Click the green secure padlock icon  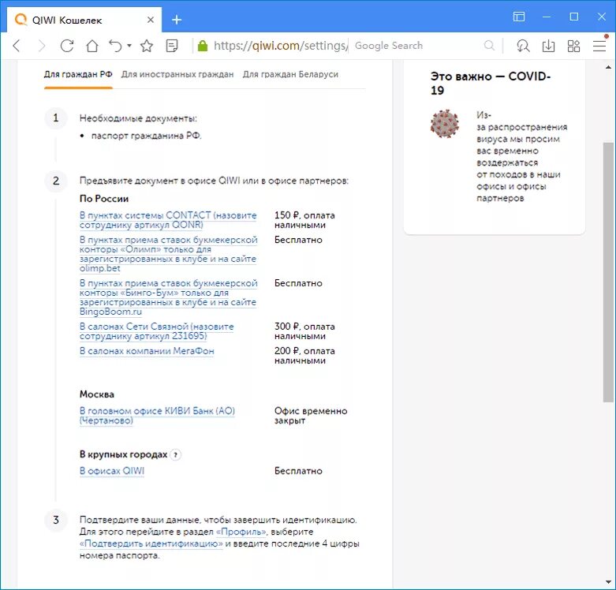[203, 46]
